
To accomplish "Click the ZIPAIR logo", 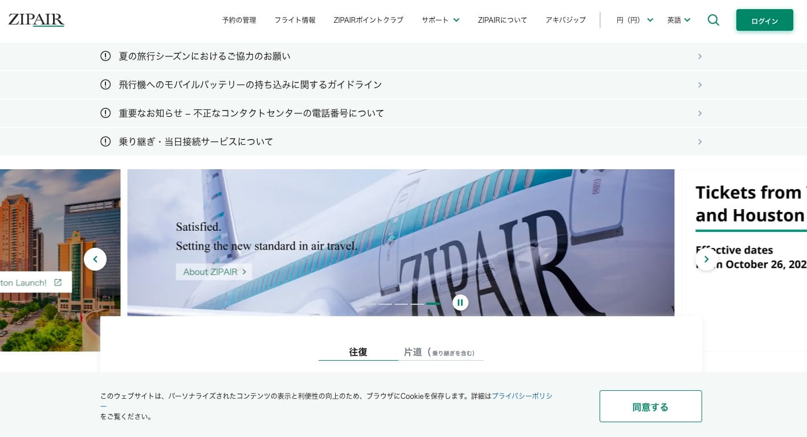I will tap(36, 20).
